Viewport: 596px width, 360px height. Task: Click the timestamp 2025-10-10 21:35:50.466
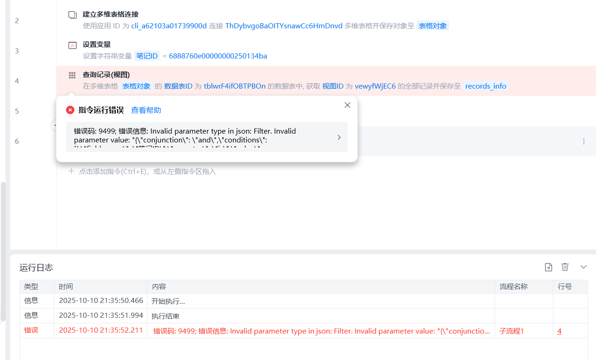tap(101, 301)
